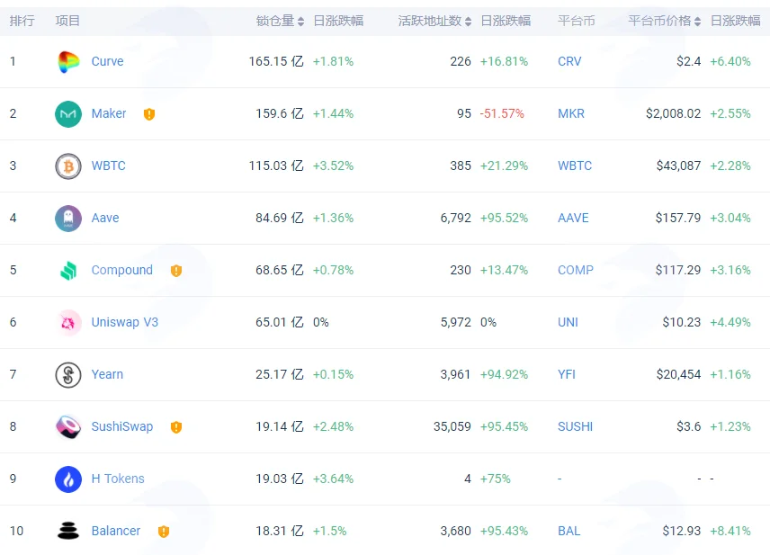Open the SushiSwap project link
Viewport: 770px width, 555px height.
[x=122, y=426]
